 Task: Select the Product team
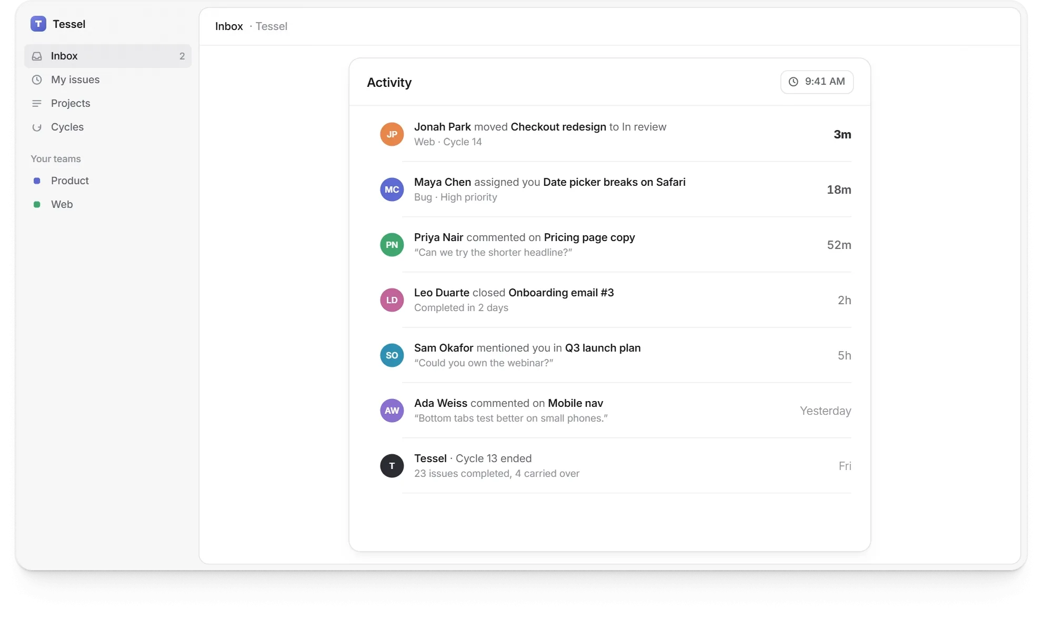coord(108,181)
